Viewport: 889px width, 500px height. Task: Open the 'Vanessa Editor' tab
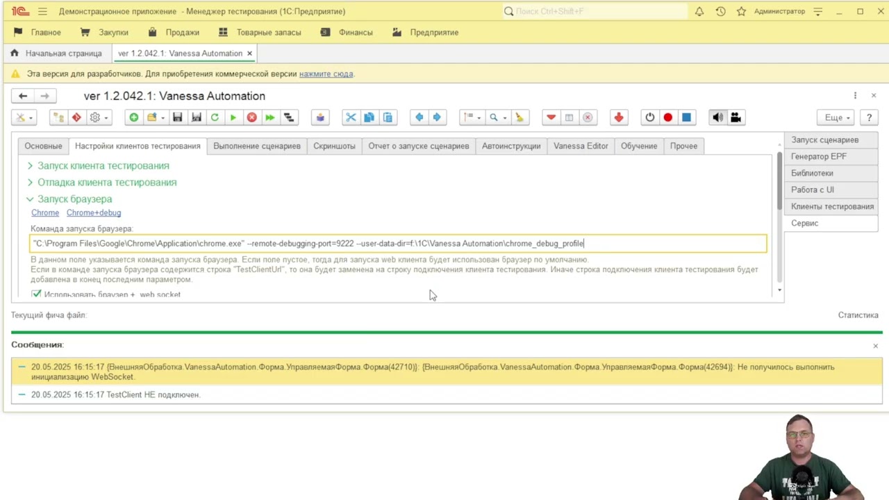pyautogui.click(x=581, y=146)
